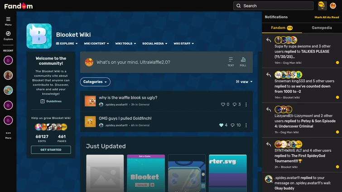The height and width of the screenshot is (192, 342).
Task: Open the second recent wiki icon
Action: pos(8,75)
